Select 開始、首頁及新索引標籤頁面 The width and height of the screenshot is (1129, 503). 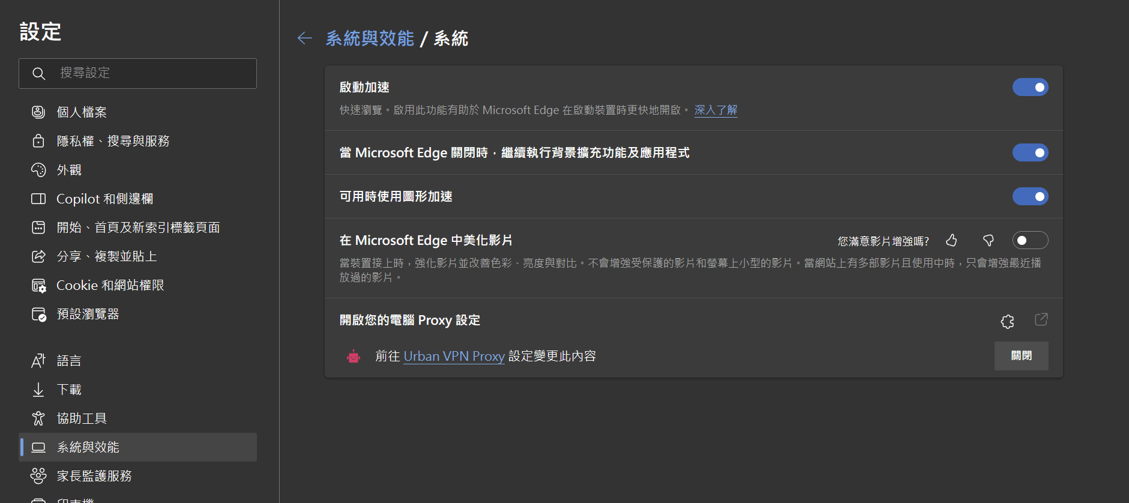pos(138,227)
